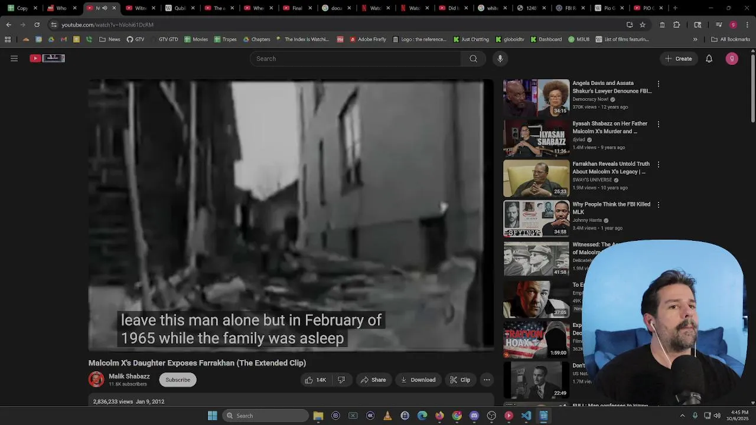The width and height of the screenshot is (756, 425).
Task: Open more actions menu under the video
Action: point(487,380)
